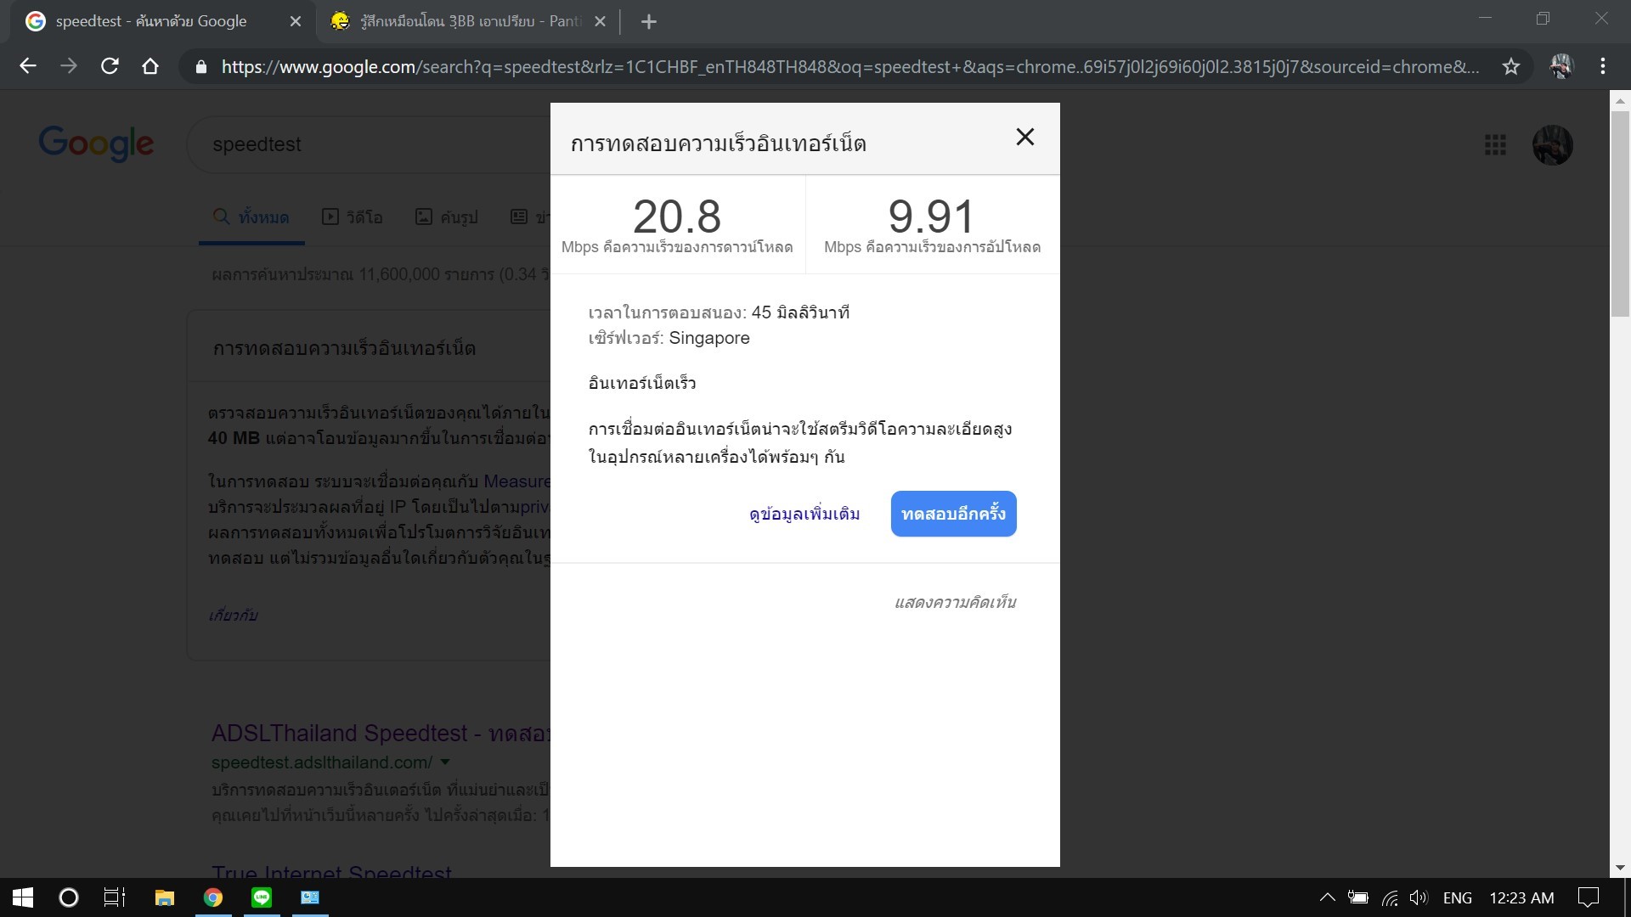Open LINE app from taskbar
Screen dimensions: 1631x917
coord(262,897)
